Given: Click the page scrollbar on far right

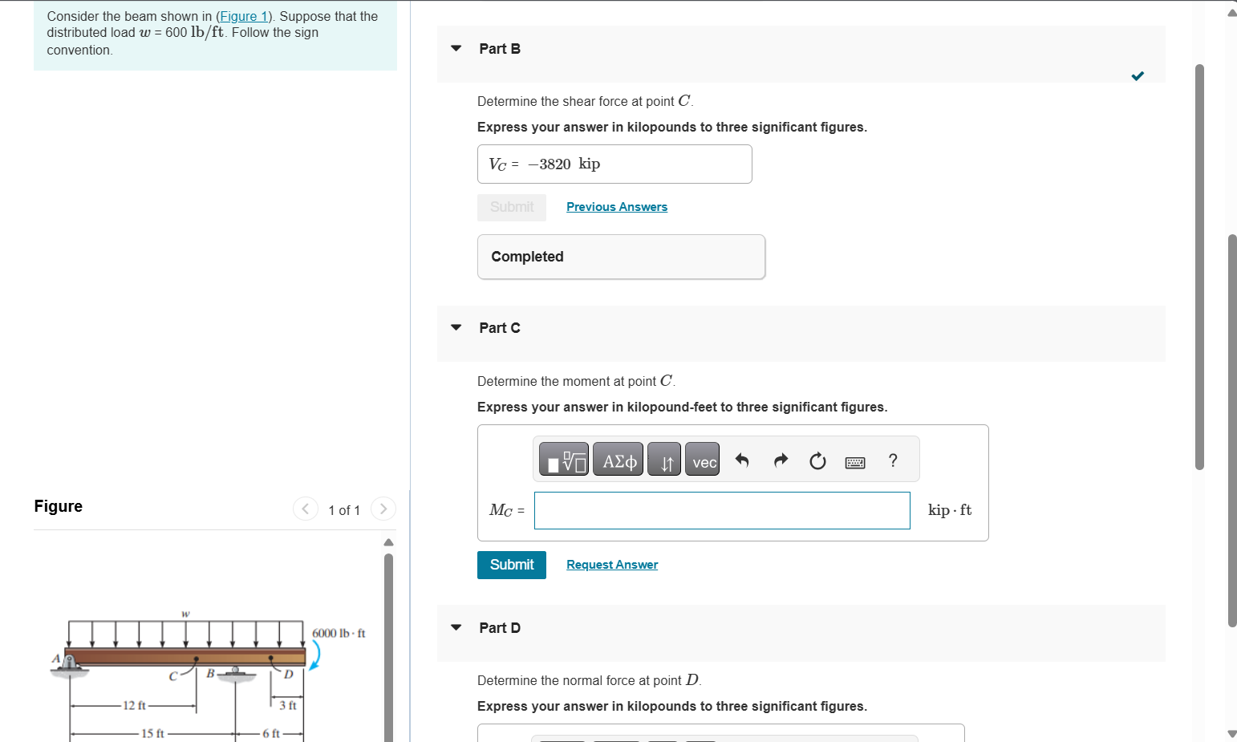Looking at the screenshot, I should pos(1232,430).
